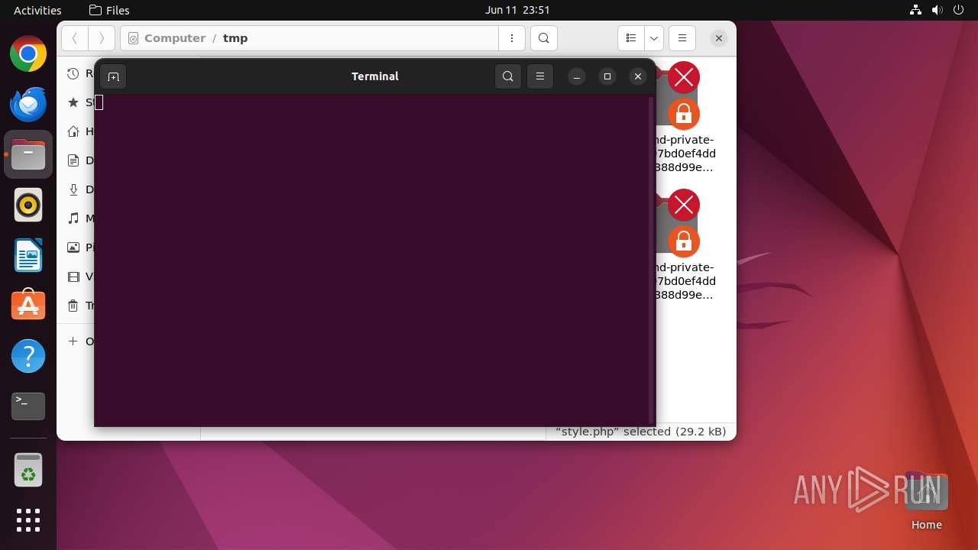
Task: Minimize the Terminal window
Action: click(x=577, y=76)
